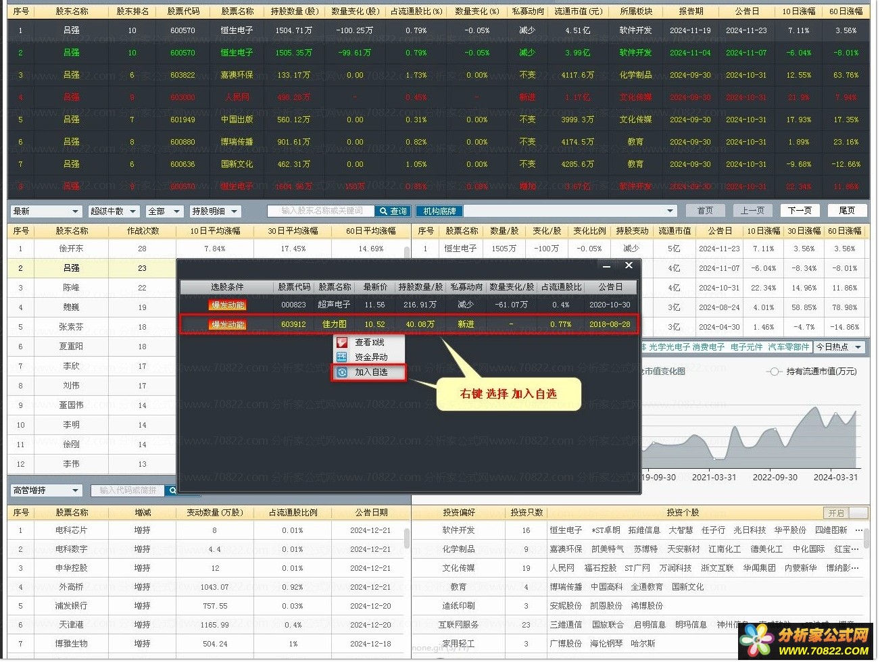This screenshot has height=662, width=880.
Task: Click the 加入自选 icon in context menu
Action: [342, 372]
